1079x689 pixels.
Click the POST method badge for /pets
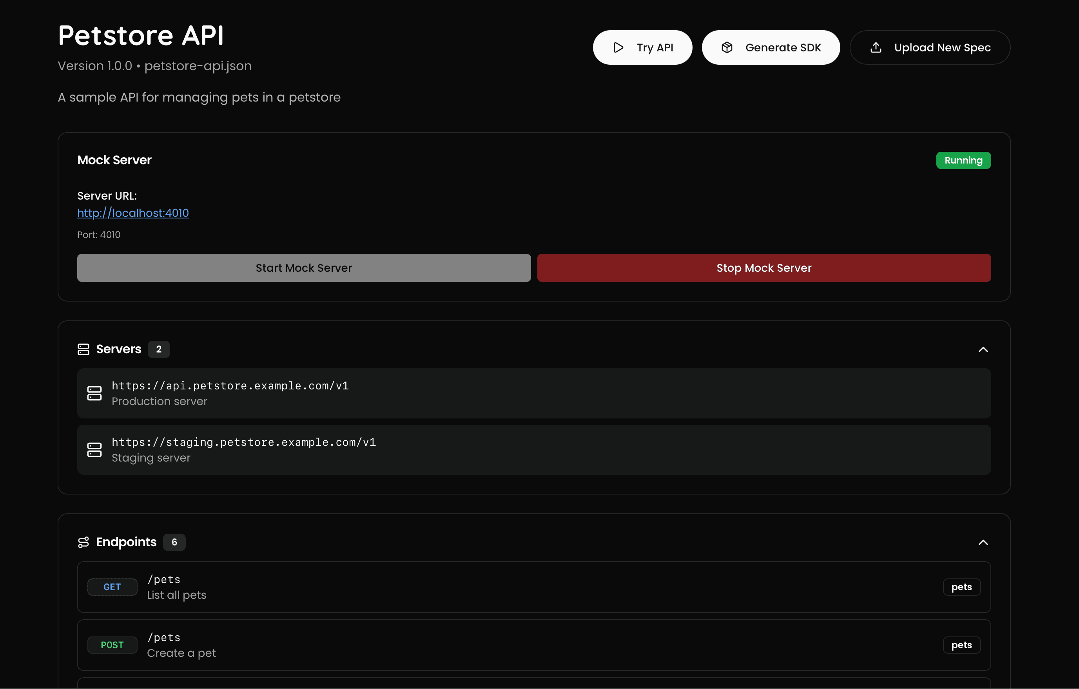[112, 645]
